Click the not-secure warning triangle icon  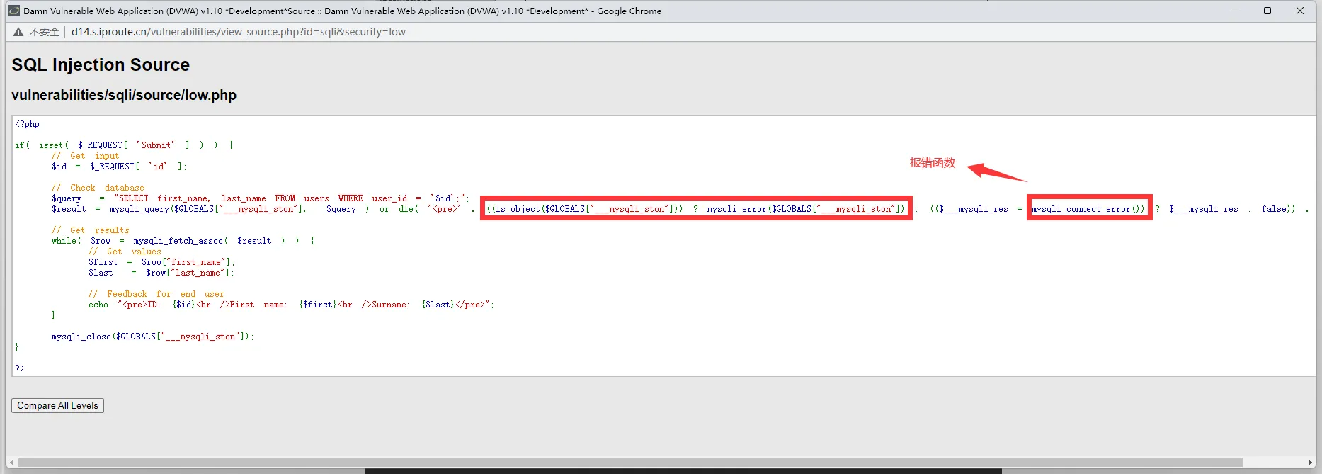click(x=18, y=32)
